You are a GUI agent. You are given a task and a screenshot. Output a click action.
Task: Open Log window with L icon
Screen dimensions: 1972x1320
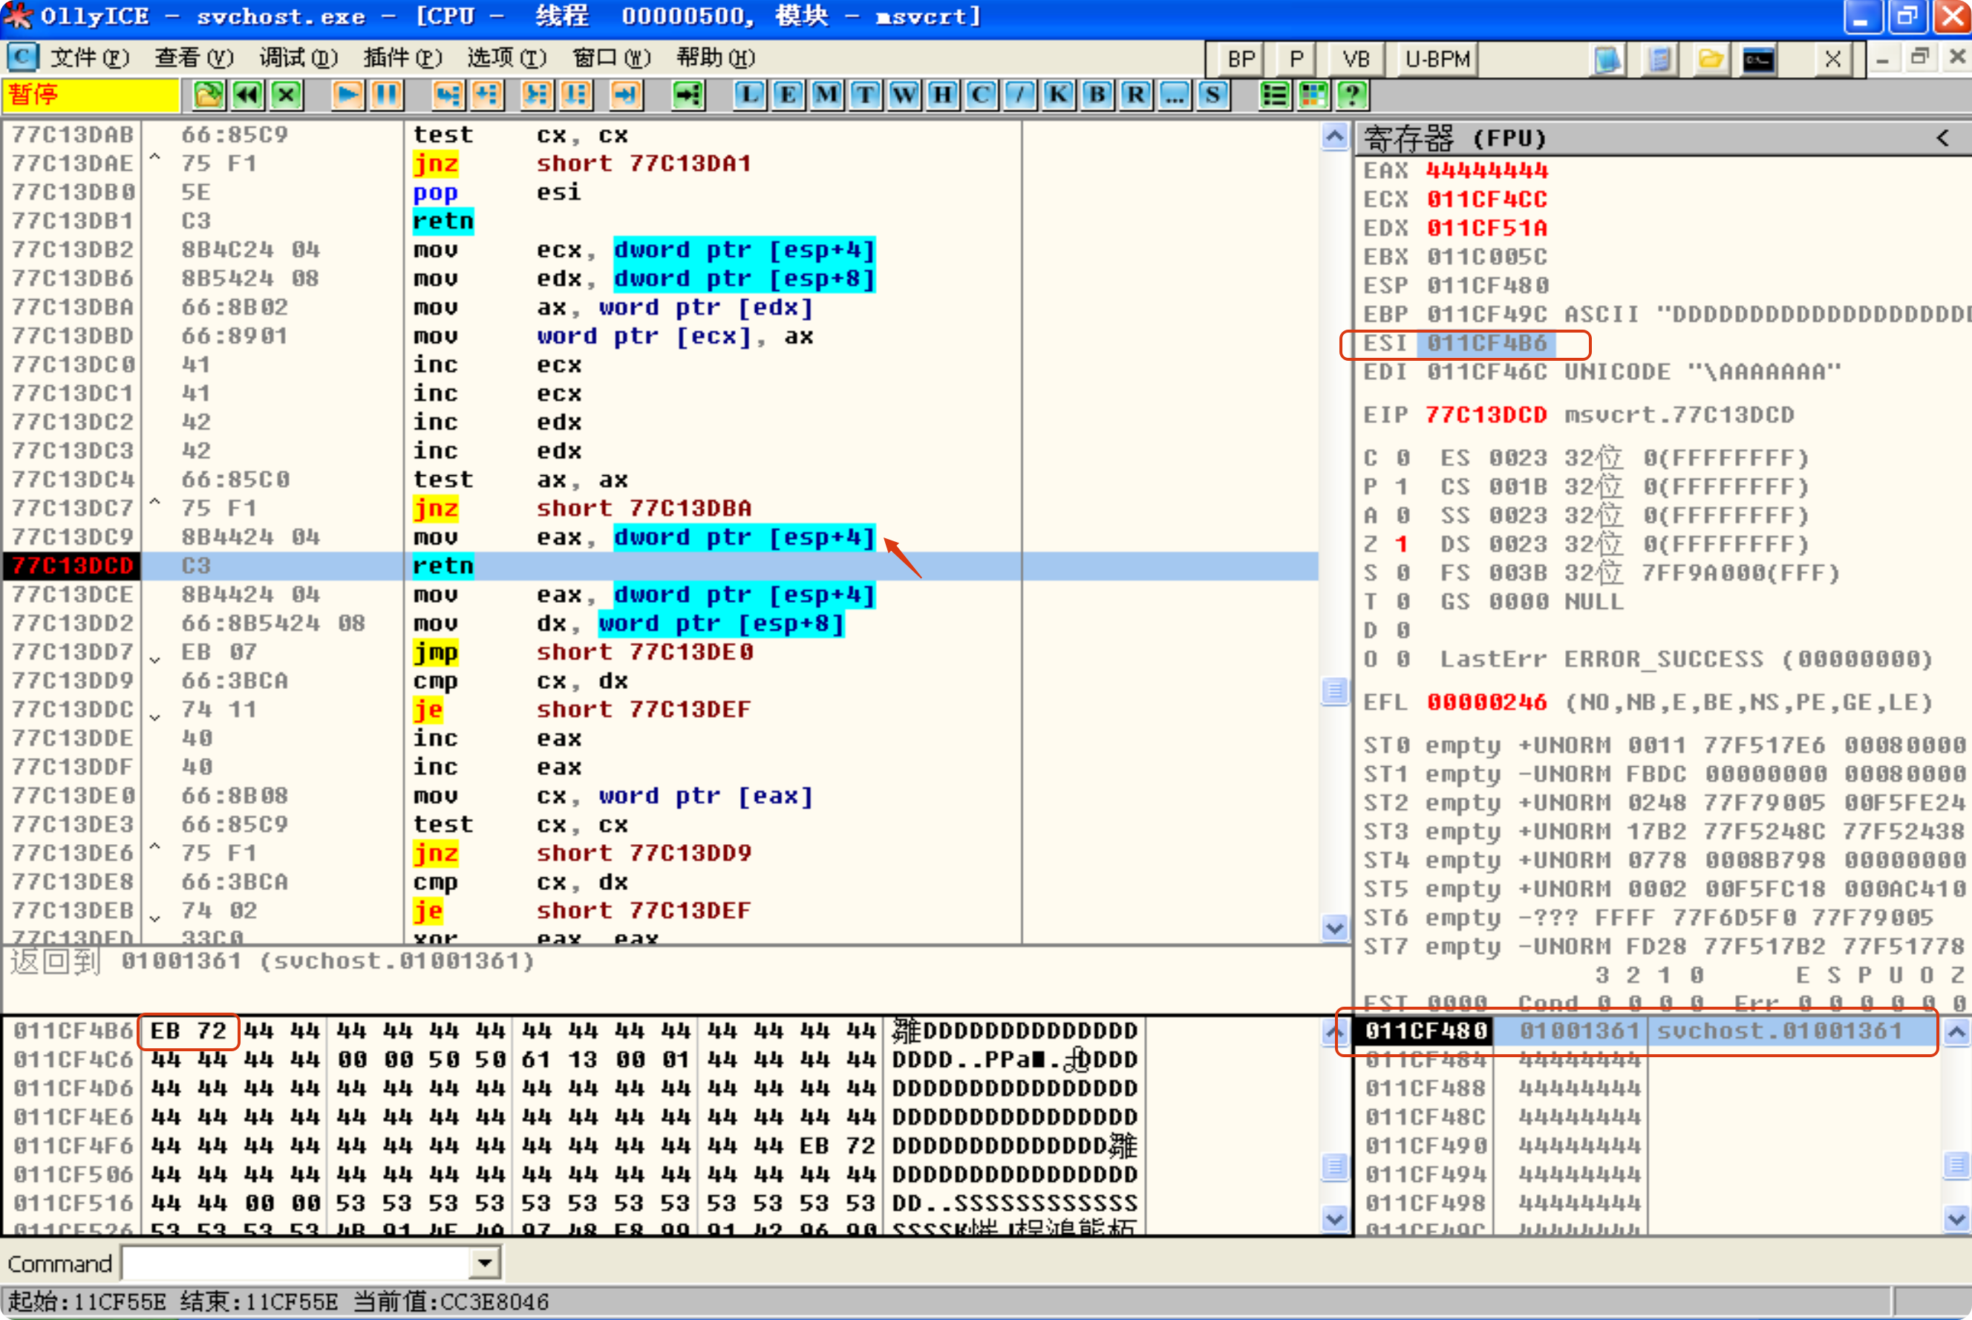click(748, 94)
